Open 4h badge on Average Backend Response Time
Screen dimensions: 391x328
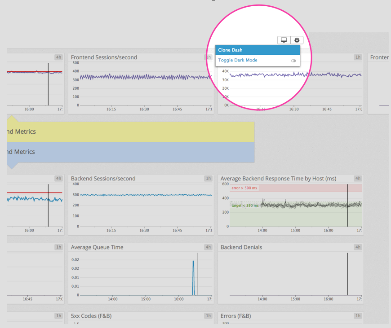358,179
